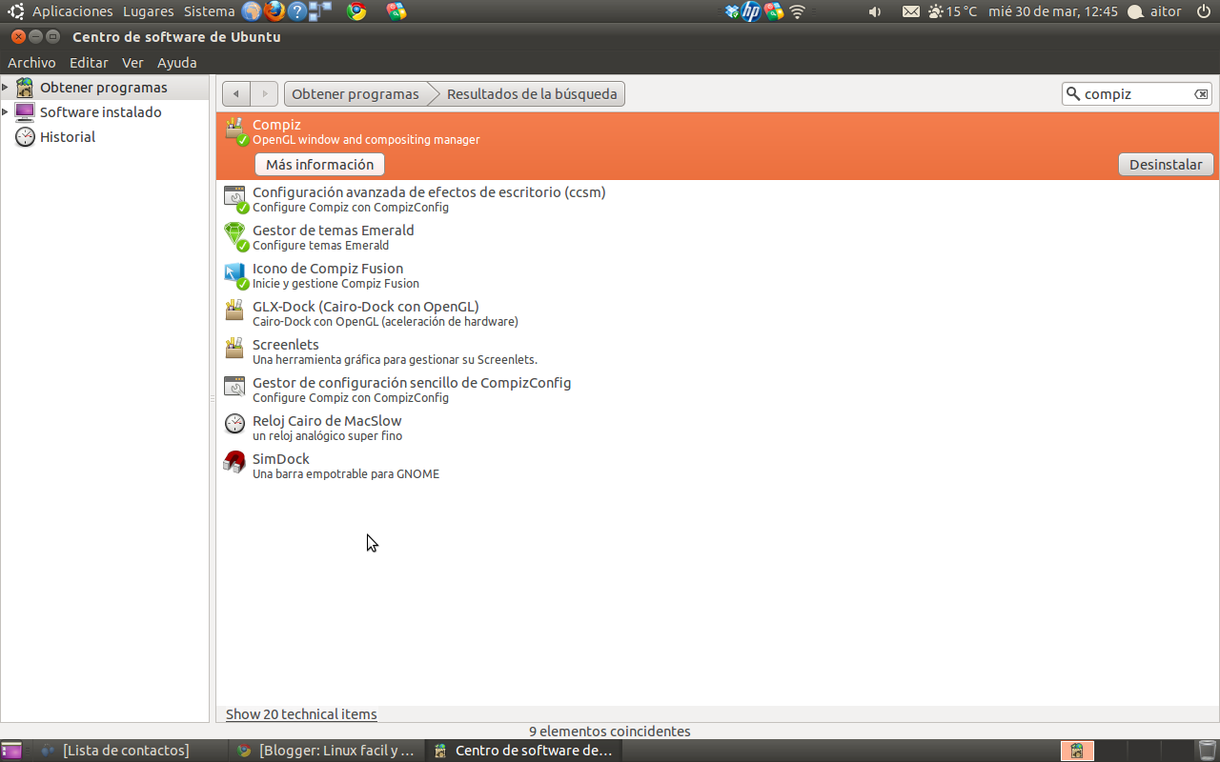Open the volume indicator in the panel
Screen dimensions: 1220x762
pos(873,11)
